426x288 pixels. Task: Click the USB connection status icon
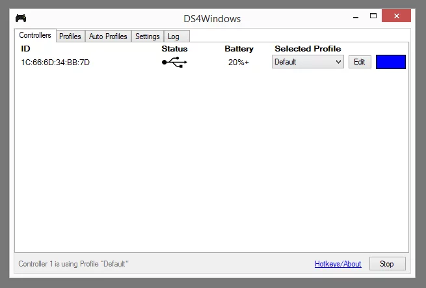[x=174, y=63]
